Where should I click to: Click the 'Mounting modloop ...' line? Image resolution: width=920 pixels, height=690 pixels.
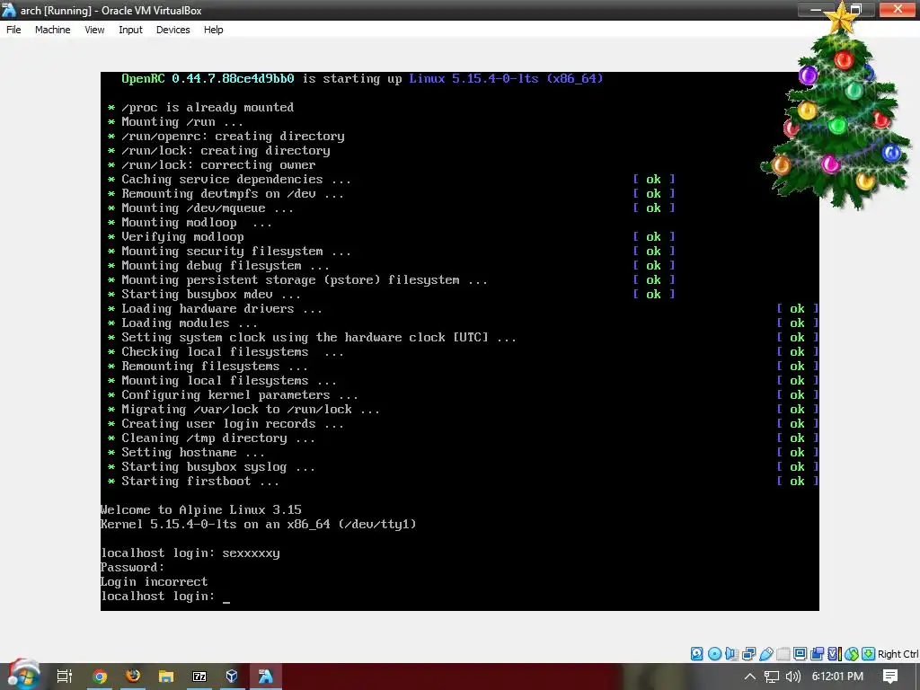tap(196, 223)
